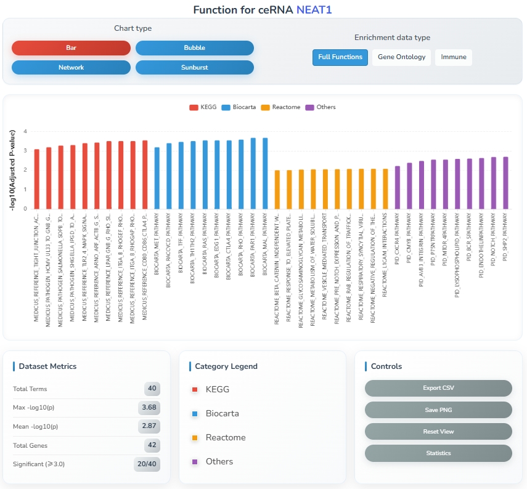Toggle Others series in chart legend
Screen dimensions: 527x489
(x=321, y=107)
